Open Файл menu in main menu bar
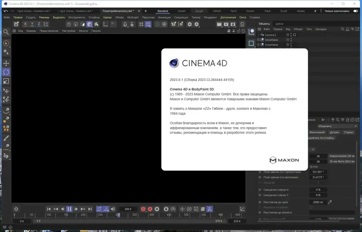The width and height of the screenshot is (362, 232). click(7, 17)
